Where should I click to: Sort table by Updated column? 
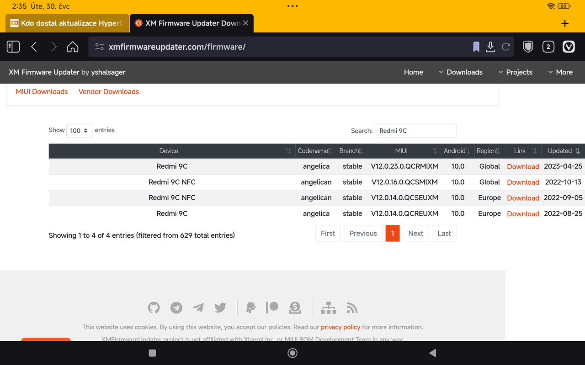[x=563, y=151]
